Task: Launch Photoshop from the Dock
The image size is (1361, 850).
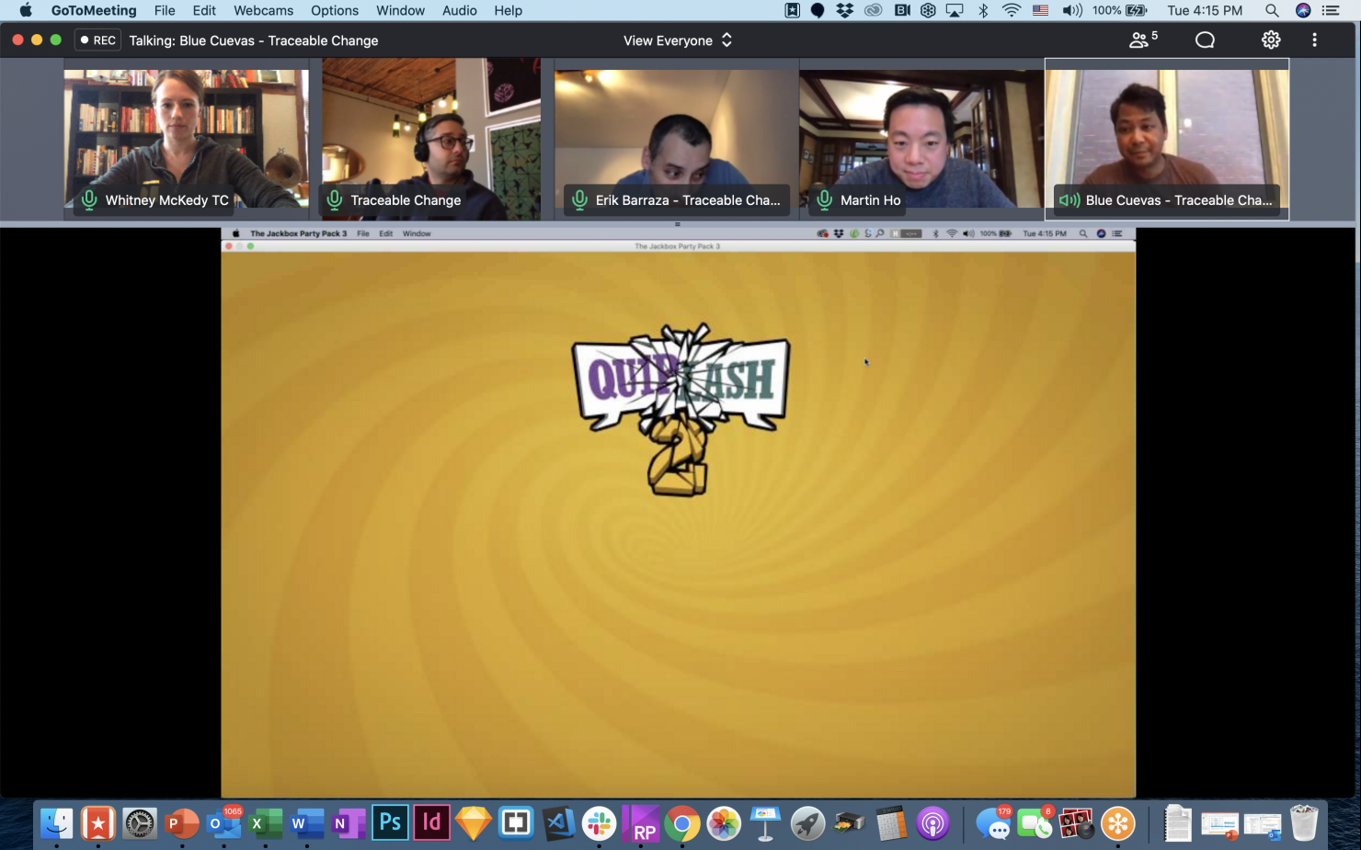Action: (x=390, y=823)
